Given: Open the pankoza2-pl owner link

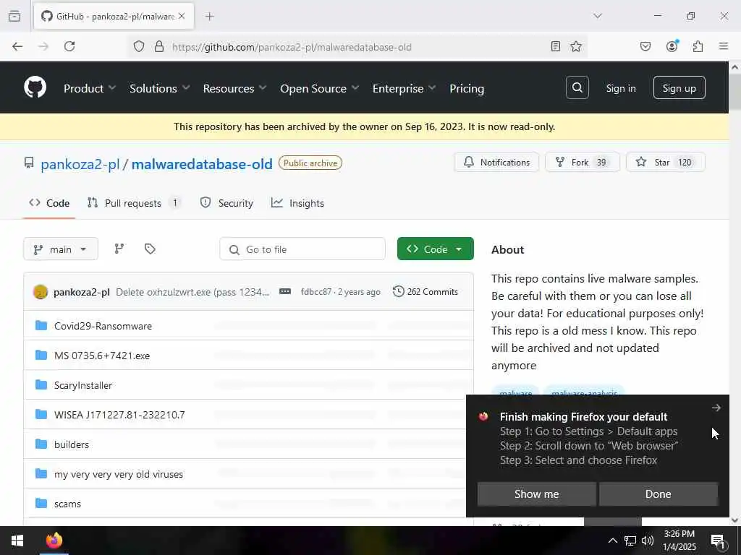Looking at the screenshot, I should coord(80,164).
